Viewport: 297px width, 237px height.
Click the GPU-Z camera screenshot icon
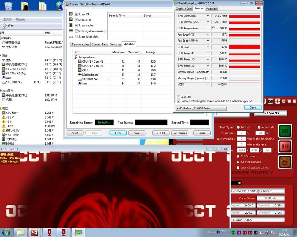click(259, 9)
